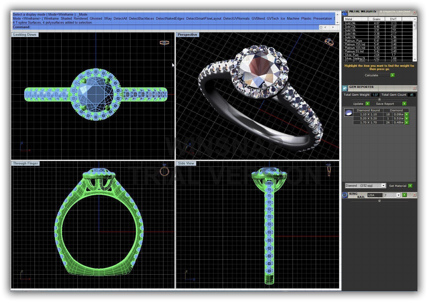The width and height of the screenshot is (428, 302).
Task: Select the Perspective viewport title
Action: (x=187, y=35)
